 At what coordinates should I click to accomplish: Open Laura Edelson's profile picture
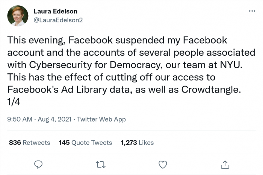18,16
